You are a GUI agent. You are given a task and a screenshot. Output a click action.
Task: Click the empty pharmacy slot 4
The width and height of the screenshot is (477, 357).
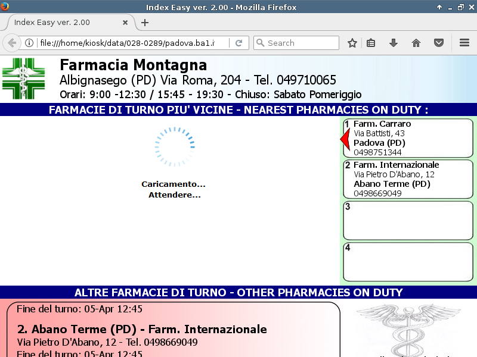click(408, 261)
